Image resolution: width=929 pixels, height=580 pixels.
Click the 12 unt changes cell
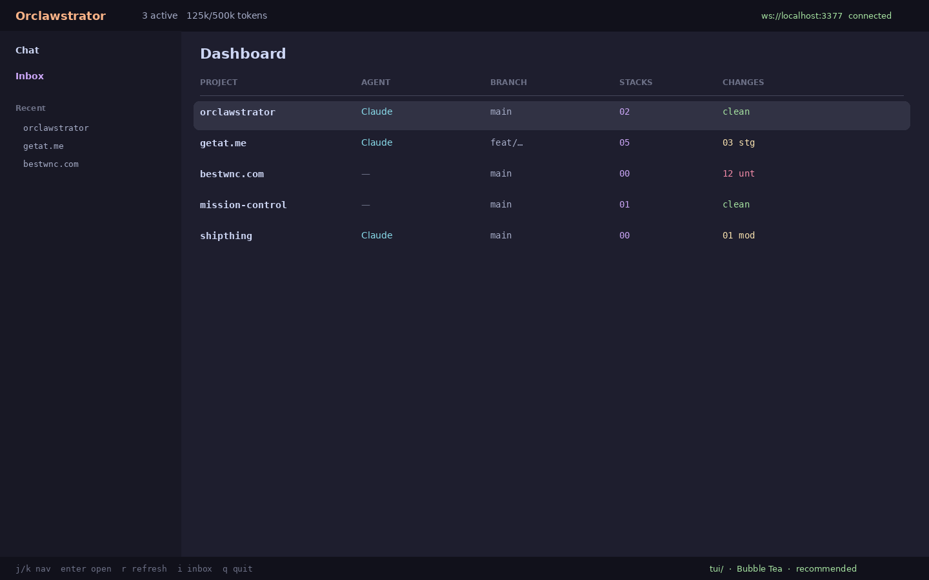click(x=739, y=173)
